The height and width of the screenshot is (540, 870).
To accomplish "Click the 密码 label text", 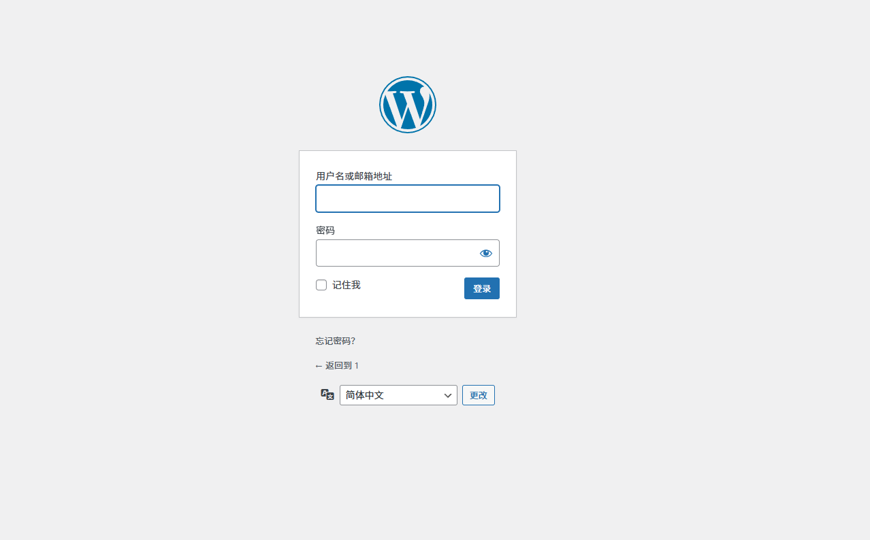I will click(x=325, y=231).
